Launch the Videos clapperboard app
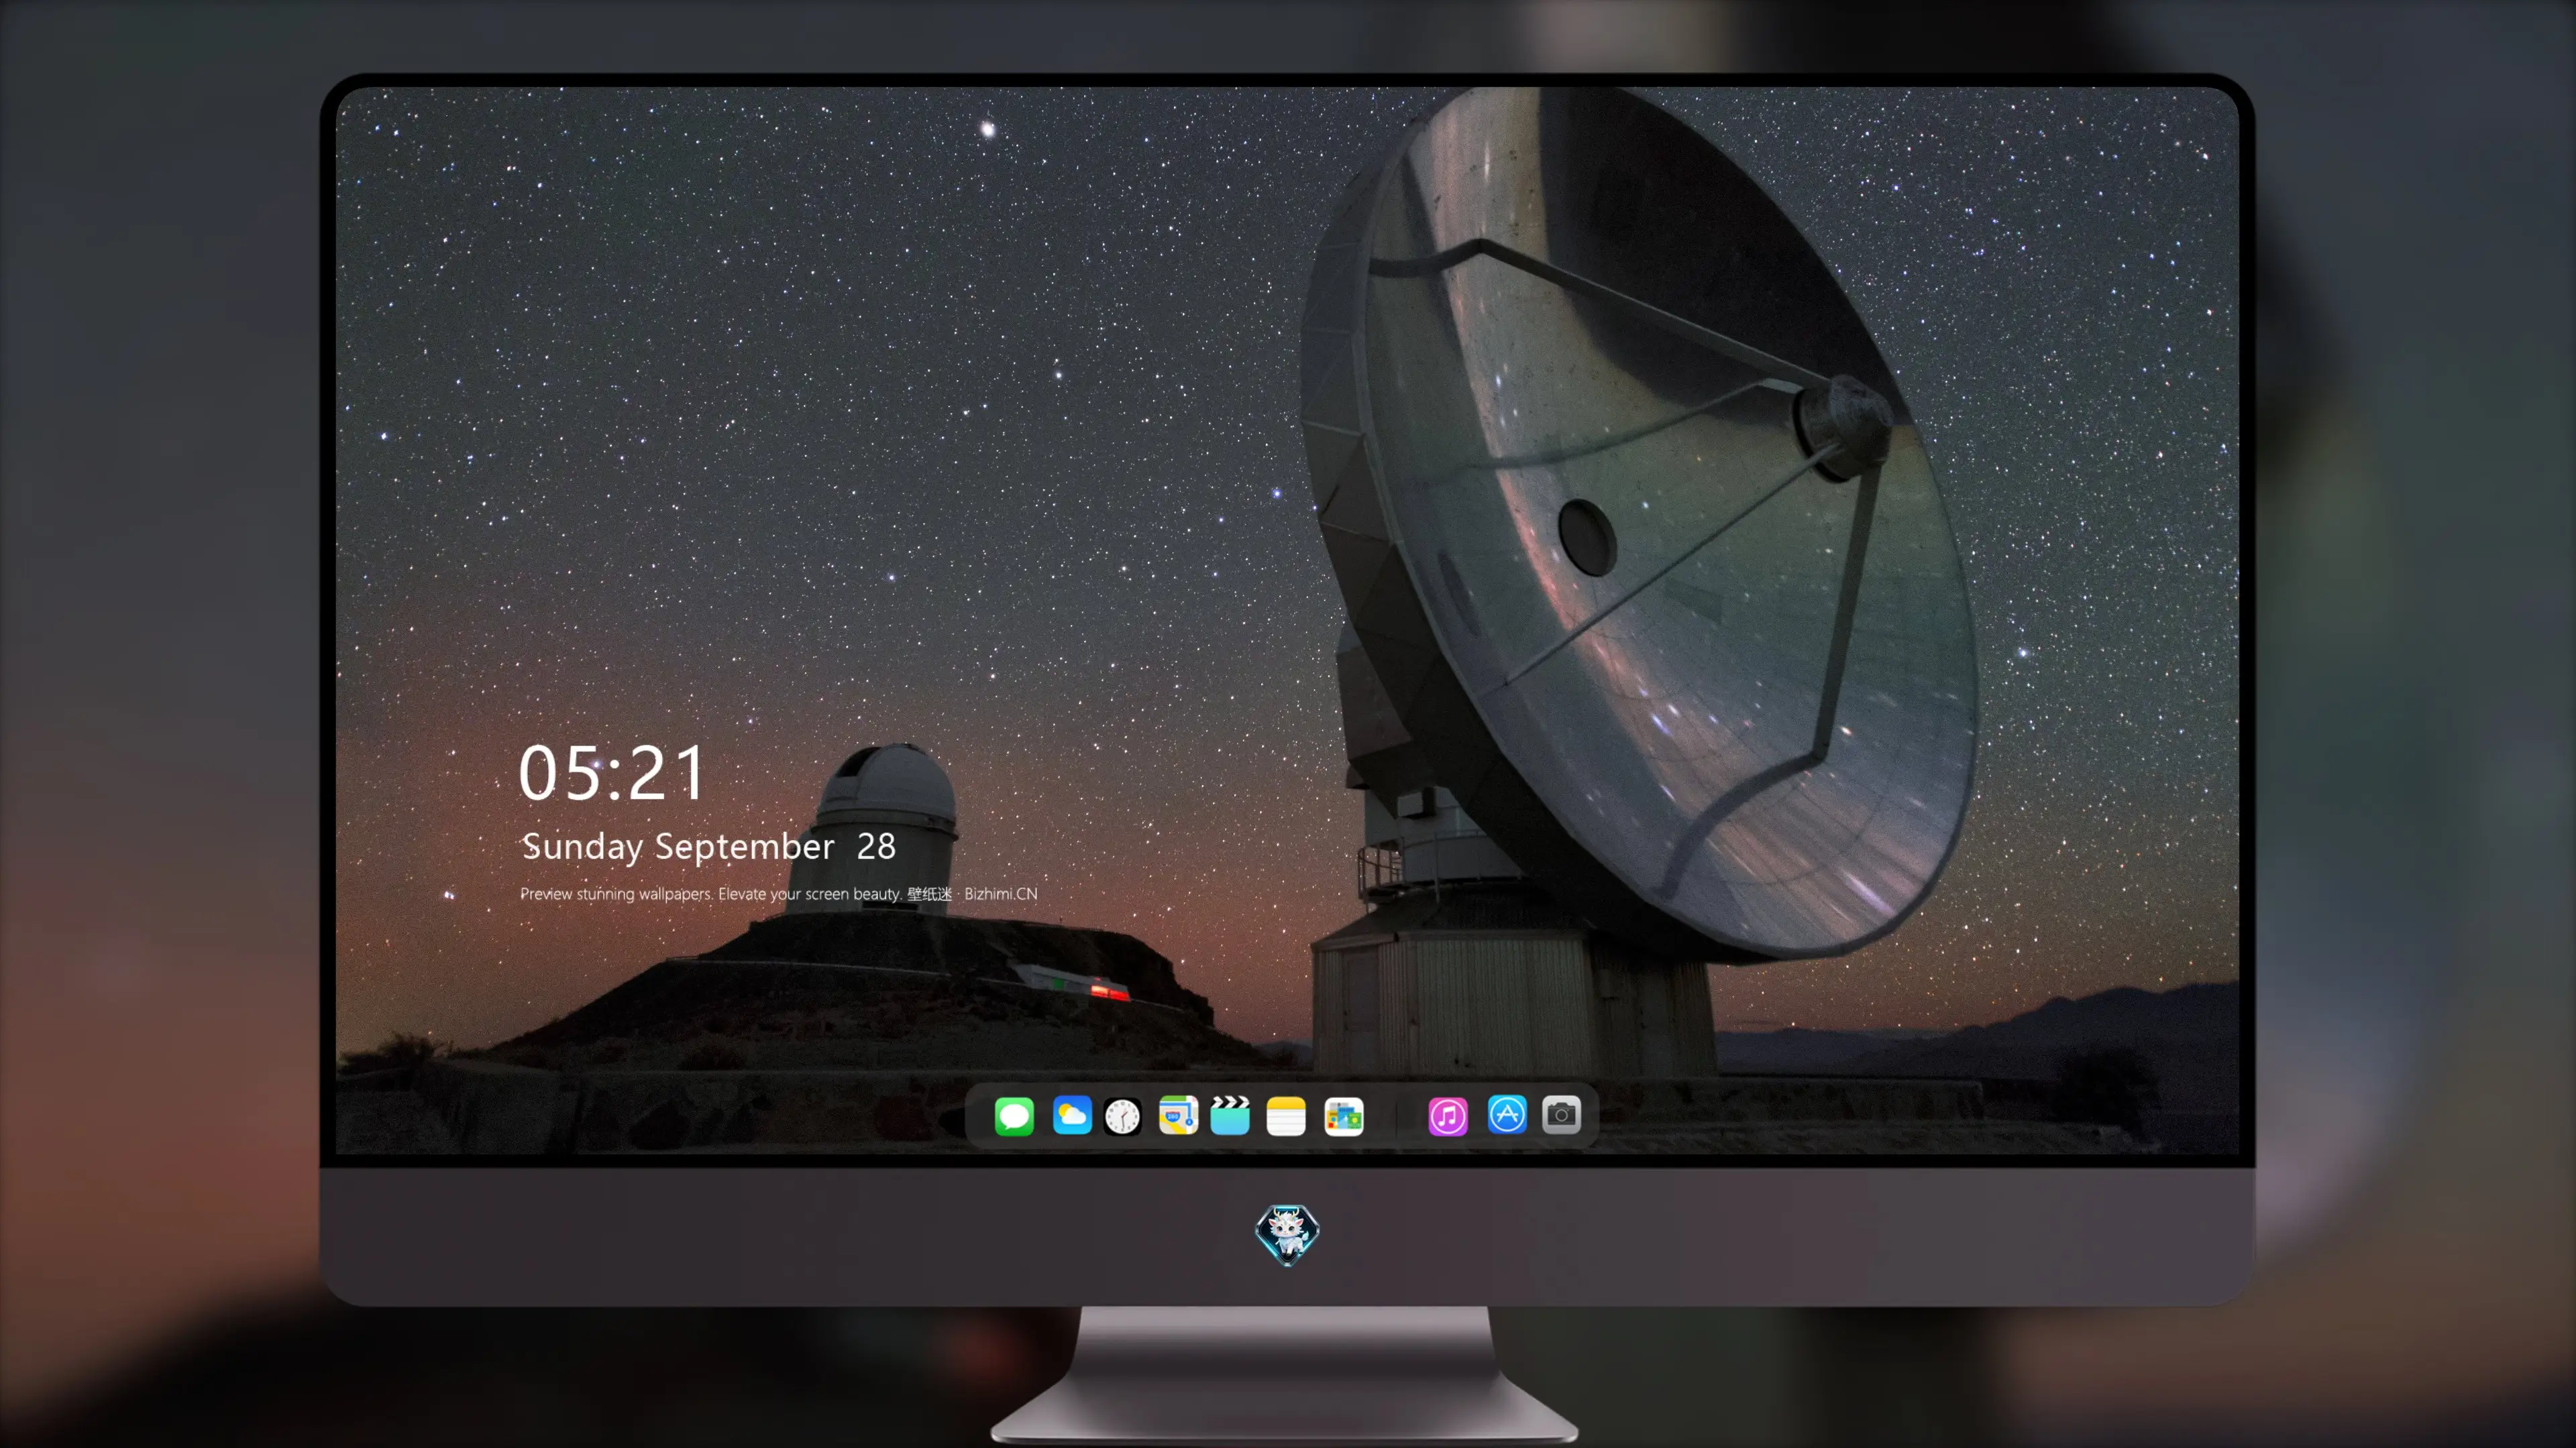 pos(1230,1115)
